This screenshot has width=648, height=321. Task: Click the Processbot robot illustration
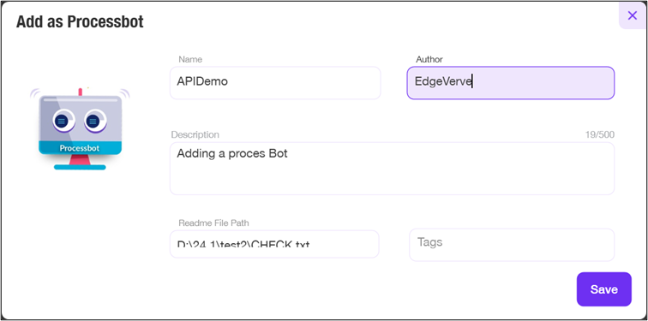[80, 128]
